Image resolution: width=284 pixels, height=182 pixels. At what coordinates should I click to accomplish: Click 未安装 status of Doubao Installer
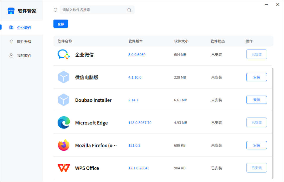point(216,100)
